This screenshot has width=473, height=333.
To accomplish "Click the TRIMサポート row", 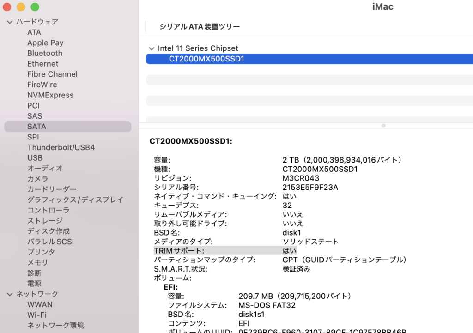I will pos(225,251).
